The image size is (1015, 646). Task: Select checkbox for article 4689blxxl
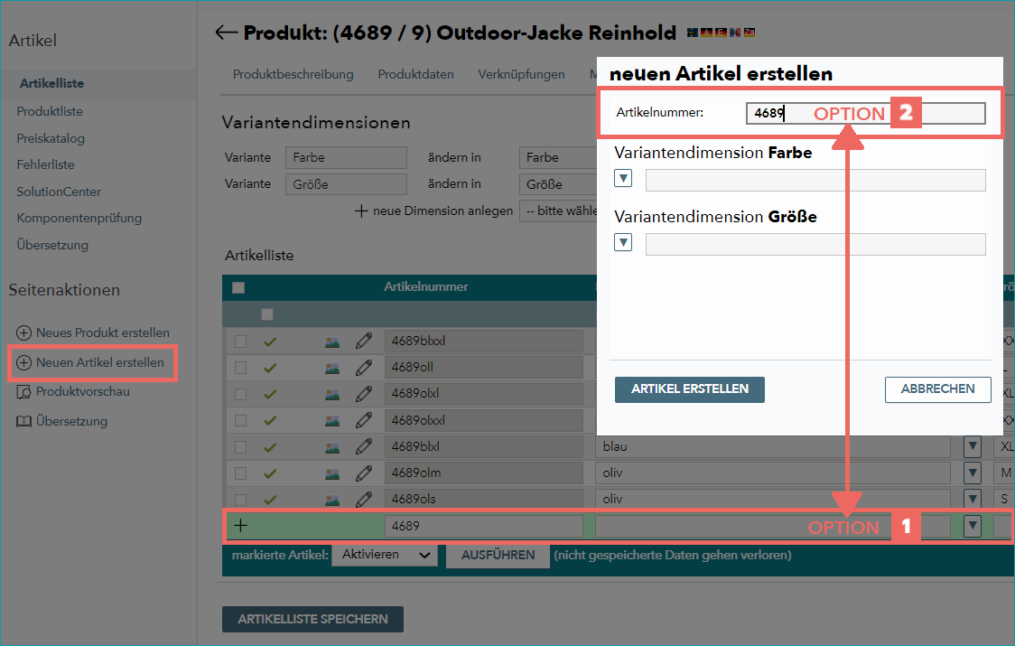[x=240, y=342]
